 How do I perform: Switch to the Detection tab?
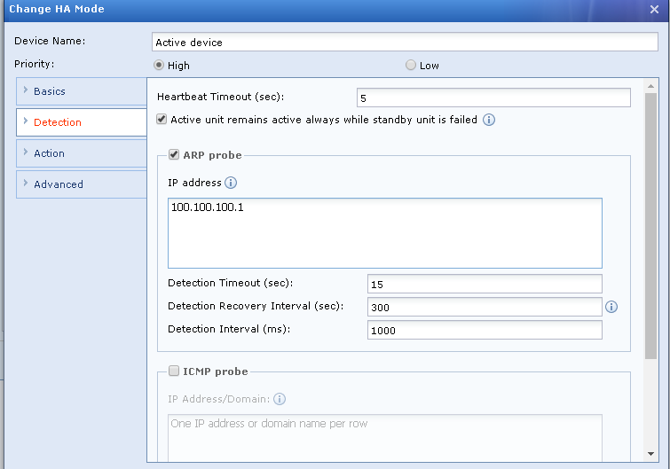click(x=82, y=122)
